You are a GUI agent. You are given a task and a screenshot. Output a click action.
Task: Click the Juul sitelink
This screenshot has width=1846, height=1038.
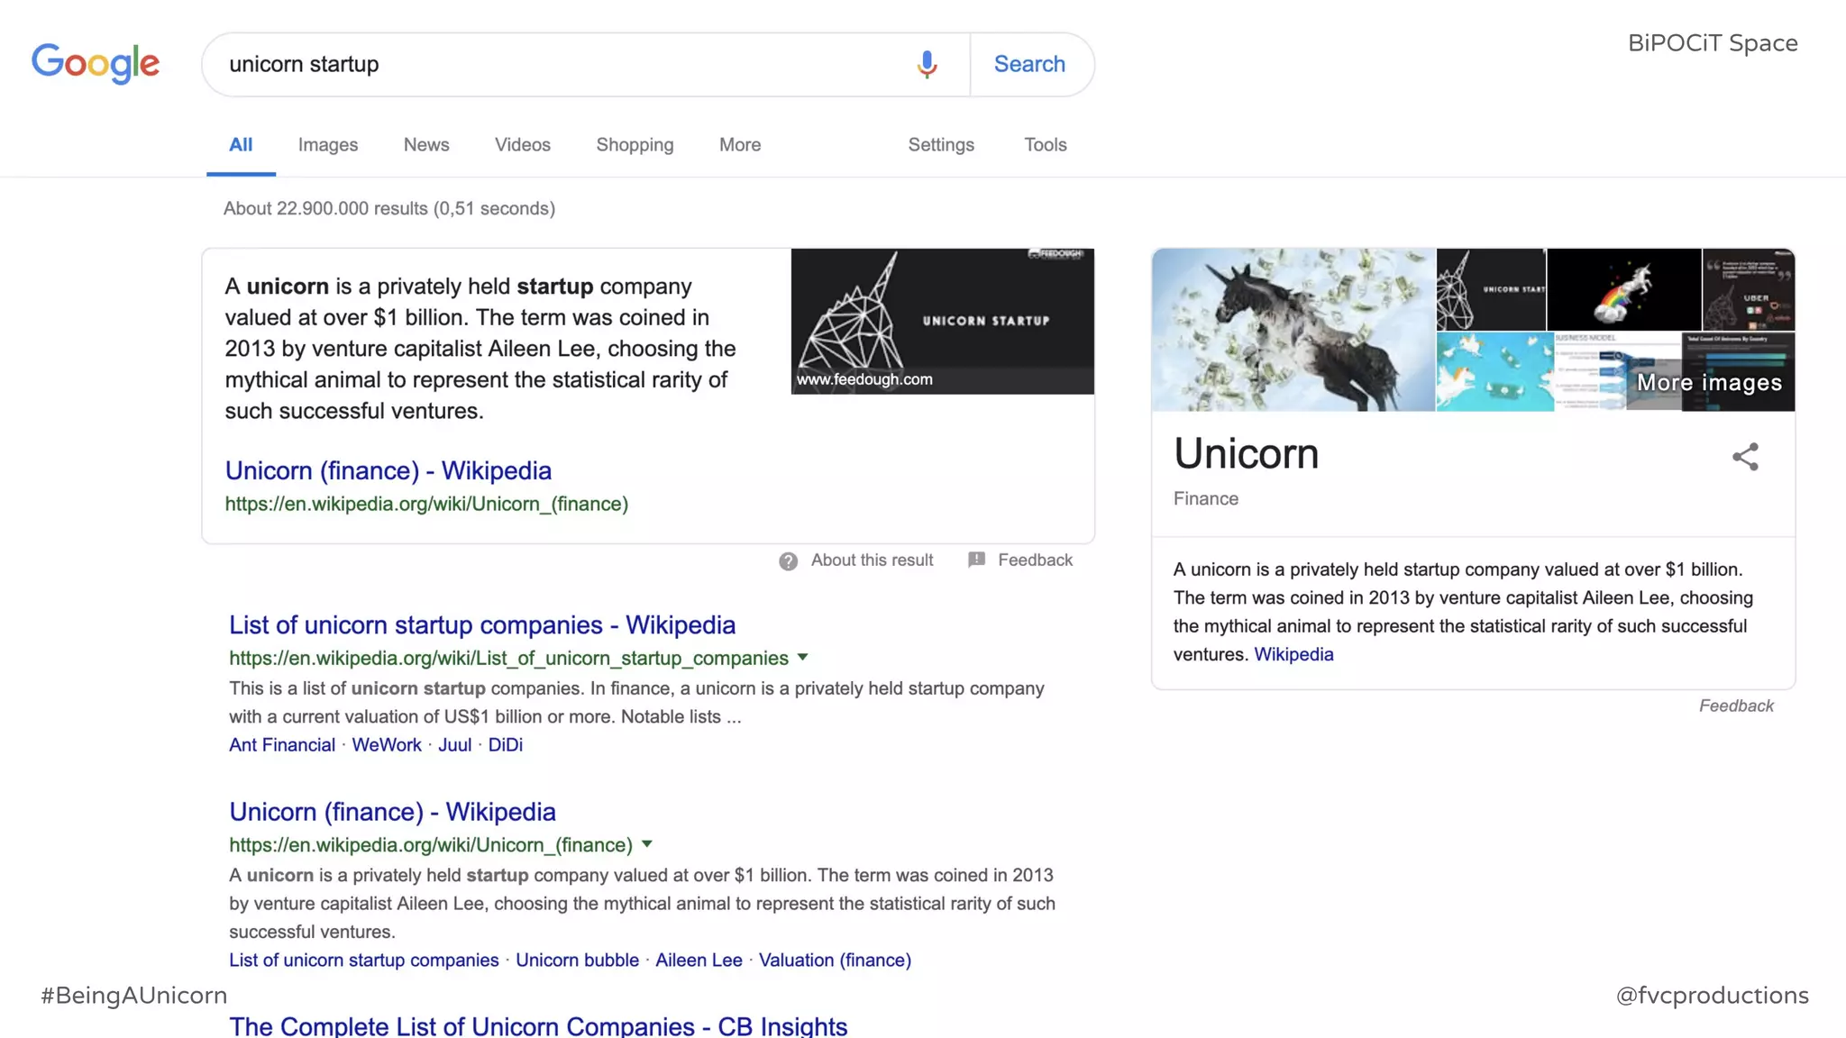point(454,745)
